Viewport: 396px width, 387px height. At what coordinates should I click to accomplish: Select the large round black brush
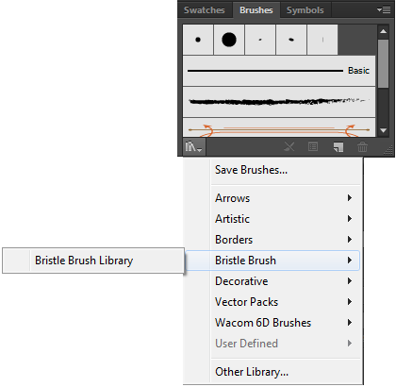229,40
